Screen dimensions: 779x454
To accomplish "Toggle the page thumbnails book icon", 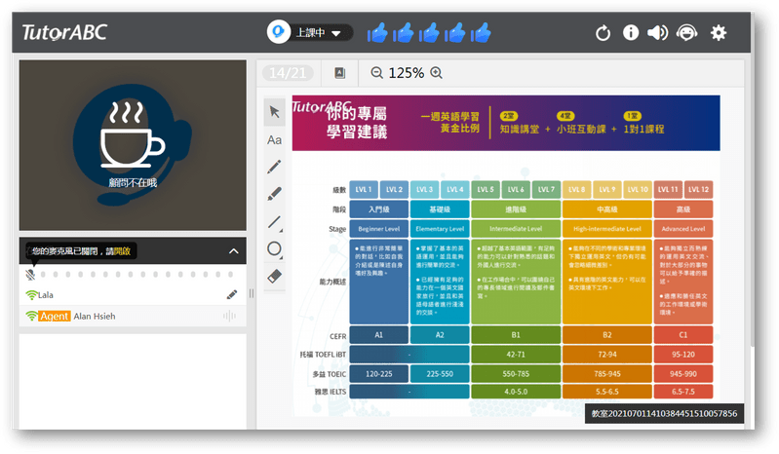I will pyautogui.click(x=339, y=73).
